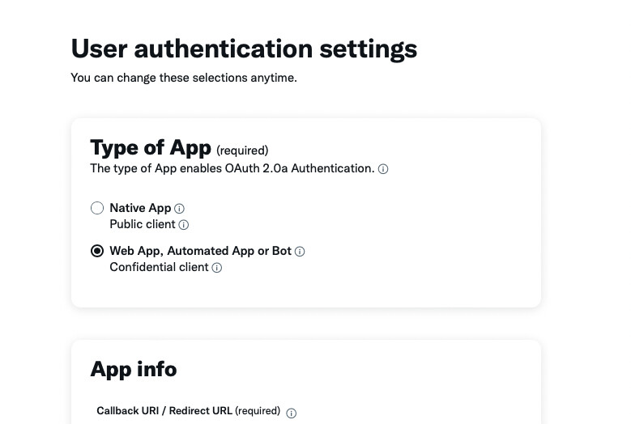Click the User authentication settings heading
The image size is (631, 424).
[244, 49]
